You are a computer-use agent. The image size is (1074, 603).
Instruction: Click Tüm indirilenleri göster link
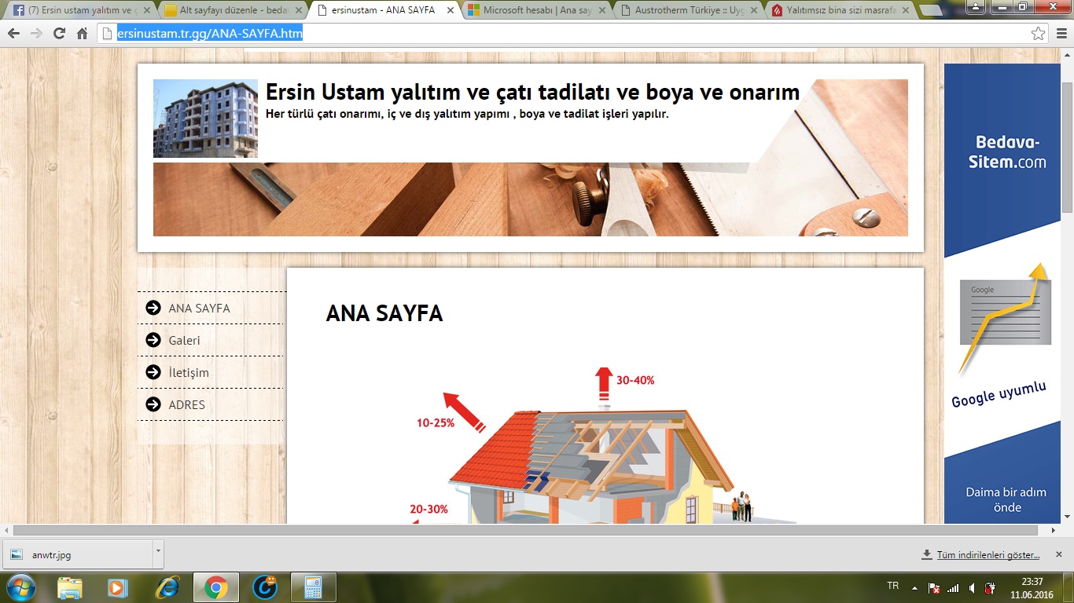[988, 555]
